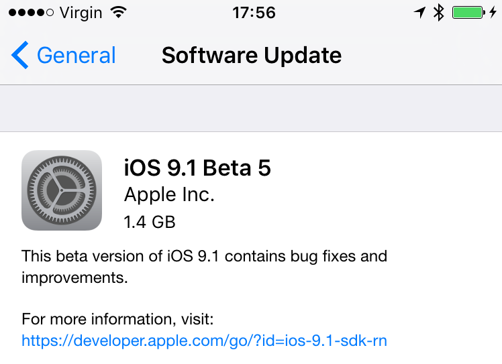Tap the back chevron arrow
The width and height of the screenshot is (502, 364).
coord(20,55)
